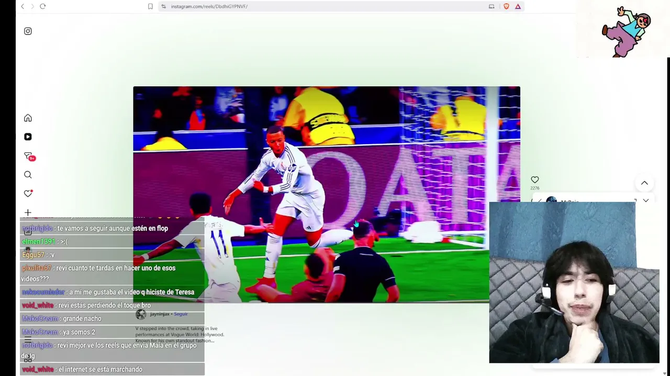Reload the Instagram page

[43, 6]
